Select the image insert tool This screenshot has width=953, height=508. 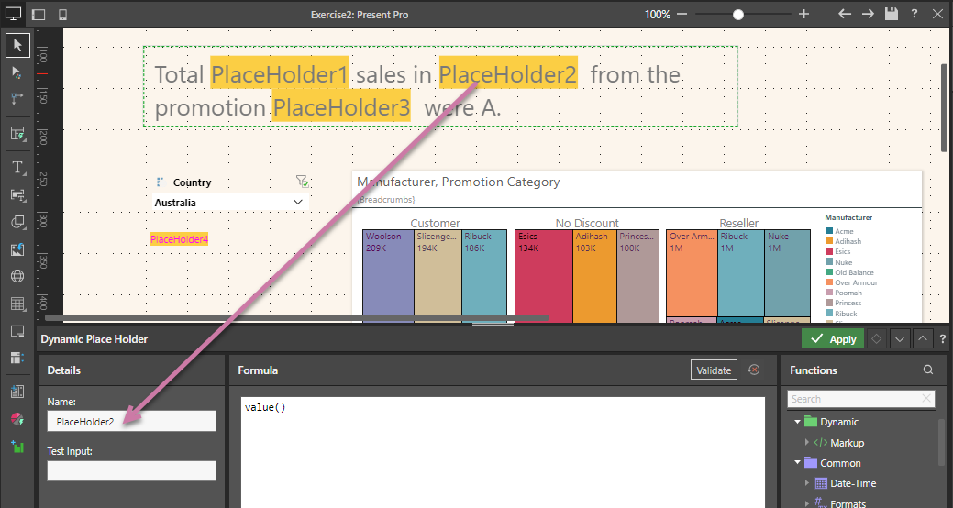[x=17, y=249]
